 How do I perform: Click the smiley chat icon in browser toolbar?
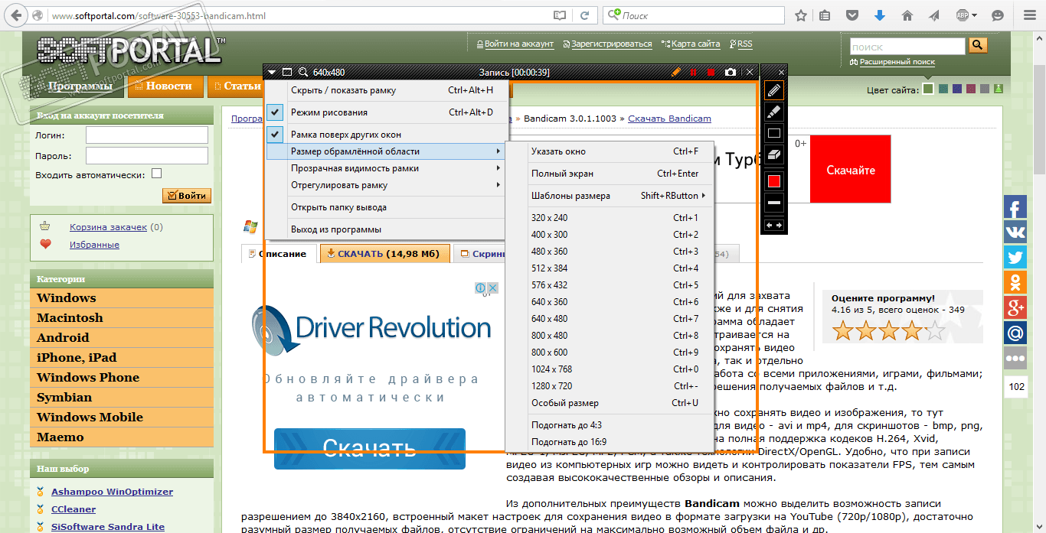click(998, 15)
